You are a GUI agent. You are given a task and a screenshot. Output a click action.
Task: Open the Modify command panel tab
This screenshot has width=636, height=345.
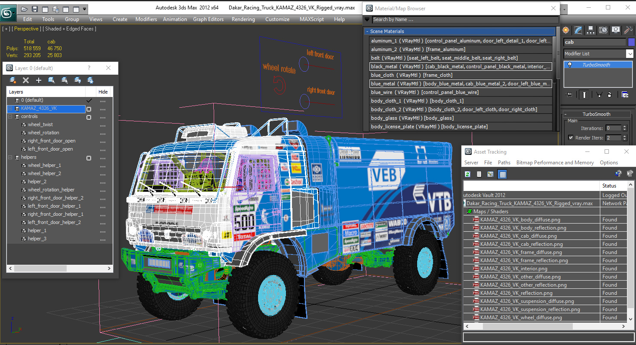(578, 30)
